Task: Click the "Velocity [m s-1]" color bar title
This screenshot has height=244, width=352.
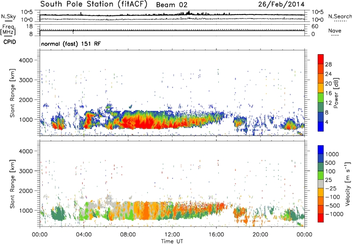Action: pyautogui.click(x=348, y=184)
